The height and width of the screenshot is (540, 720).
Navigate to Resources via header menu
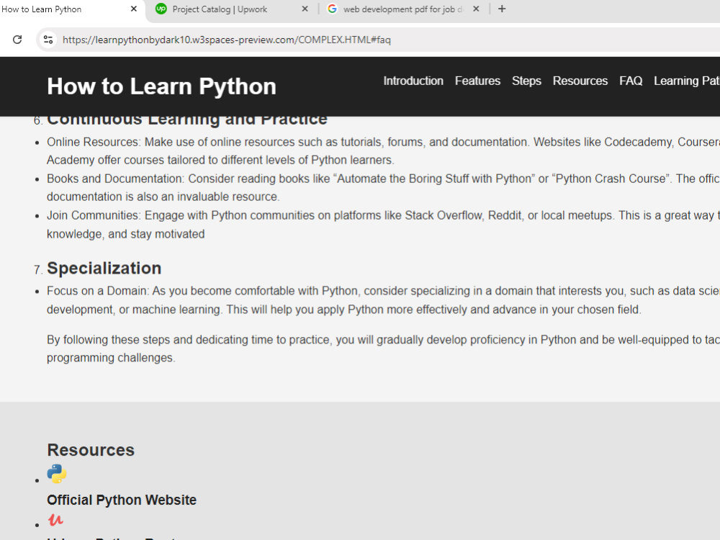pos(580,81)
